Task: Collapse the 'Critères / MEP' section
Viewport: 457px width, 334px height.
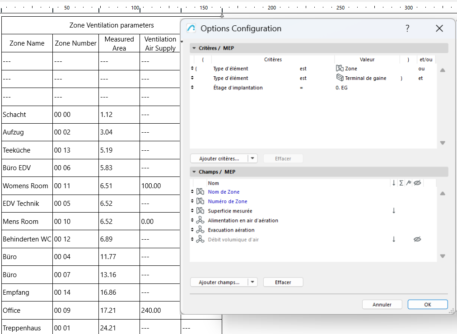Action: click(194, 48)
